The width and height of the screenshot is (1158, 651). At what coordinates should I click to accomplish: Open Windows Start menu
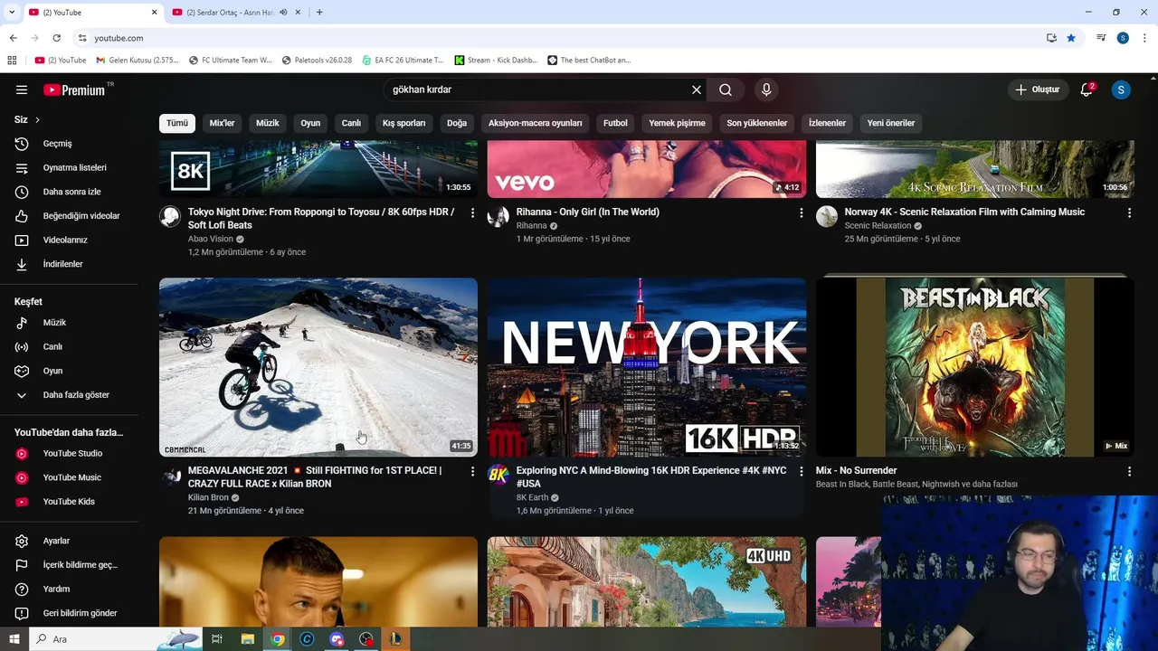tap(14, 639)
